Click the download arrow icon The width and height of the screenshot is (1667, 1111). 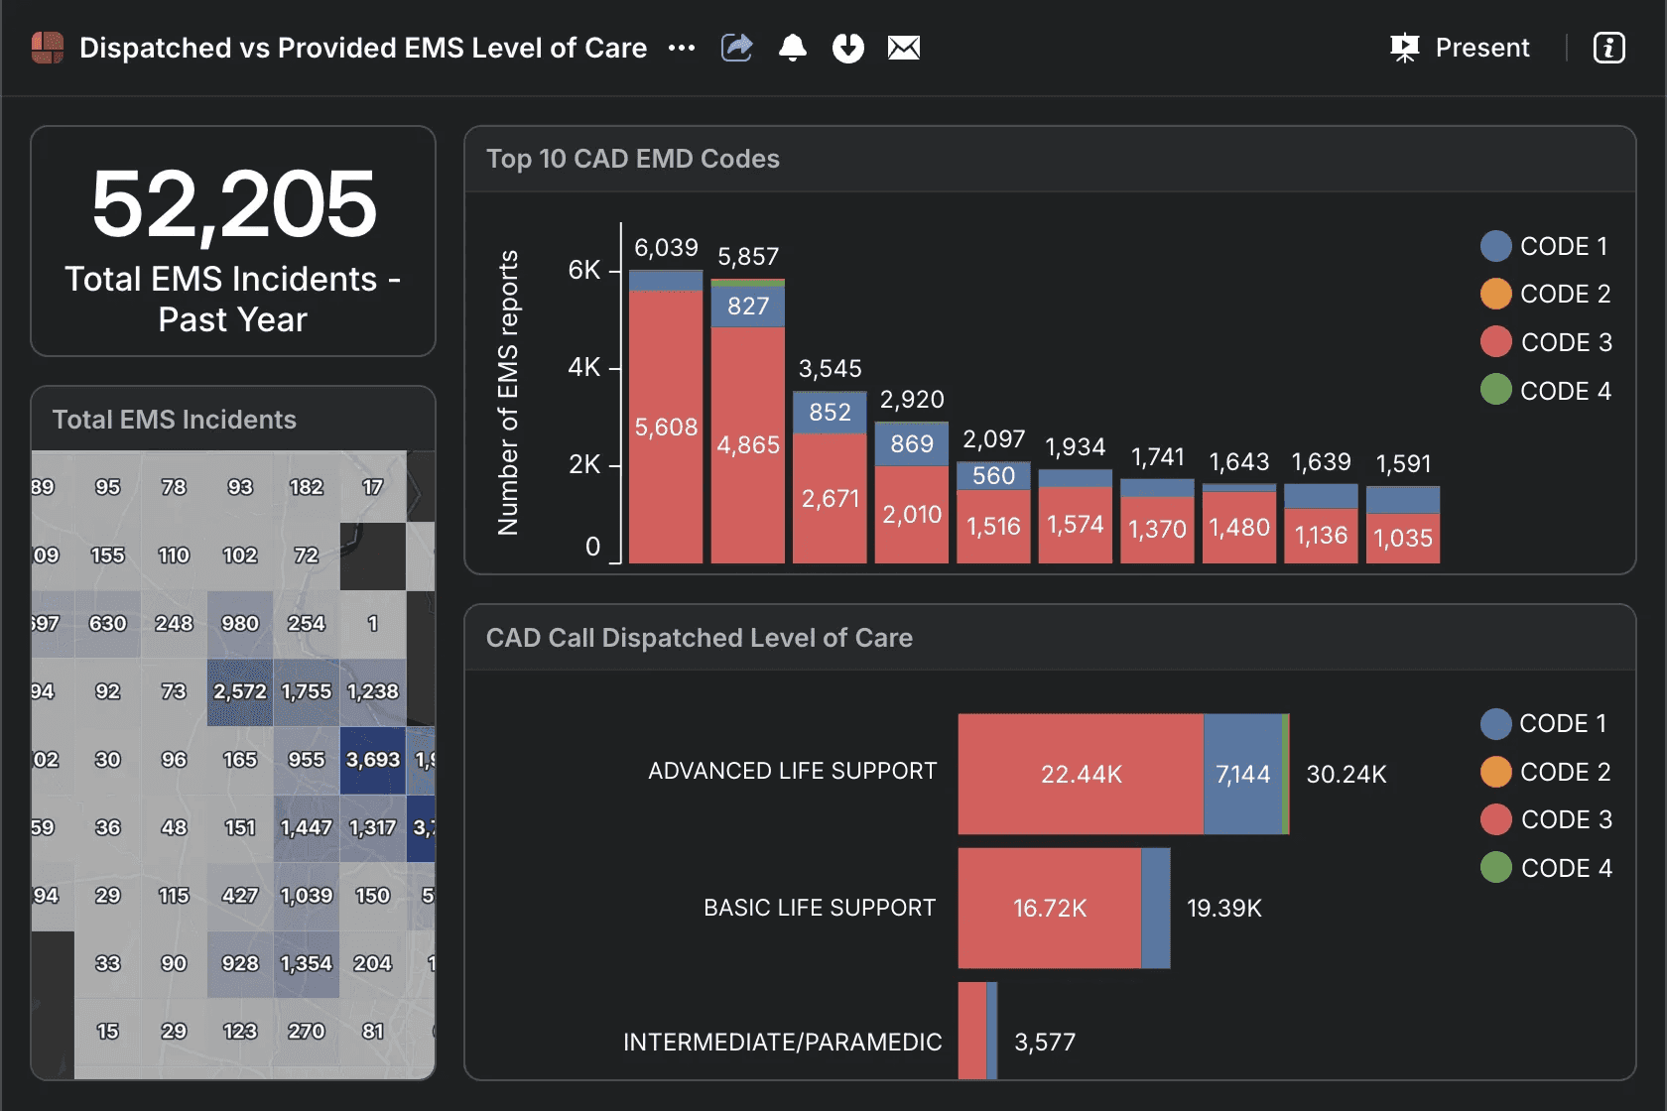coord(847,48)
